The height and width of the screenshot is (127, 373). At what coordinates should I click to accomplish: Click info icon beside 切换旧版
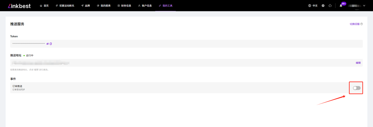[x=362, y=24]
